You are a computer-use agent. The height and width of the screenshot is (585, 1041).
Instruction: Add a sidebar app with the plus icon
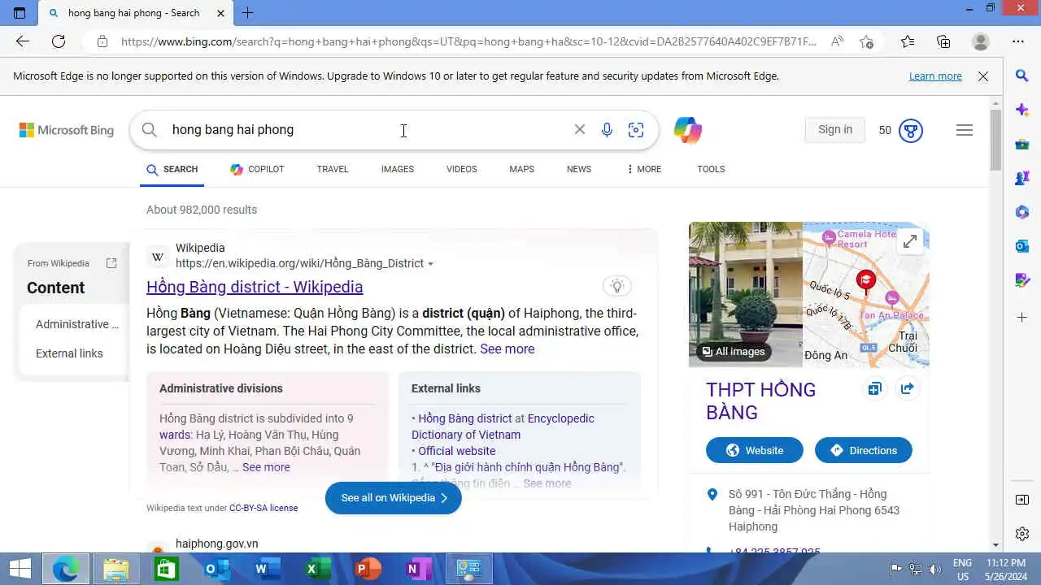1022,316
